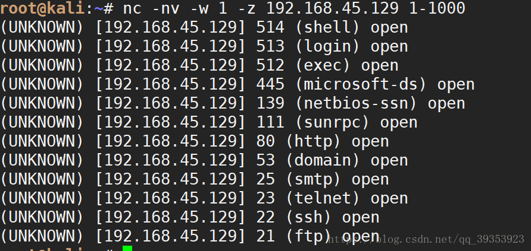Image resolution: width=531 pixels, height=251 pixels.
Task: Click the IP address in the command line
Action: coord(333,8)
